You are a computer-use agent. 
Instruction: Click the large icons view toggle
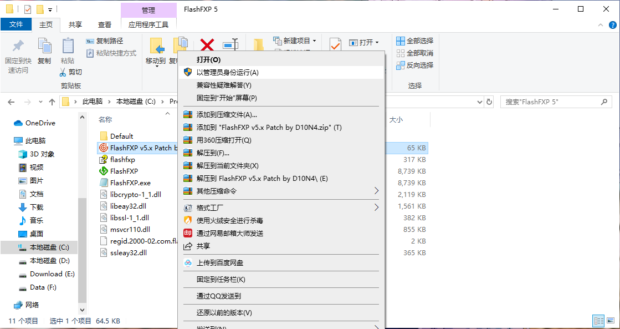point(609,321)
